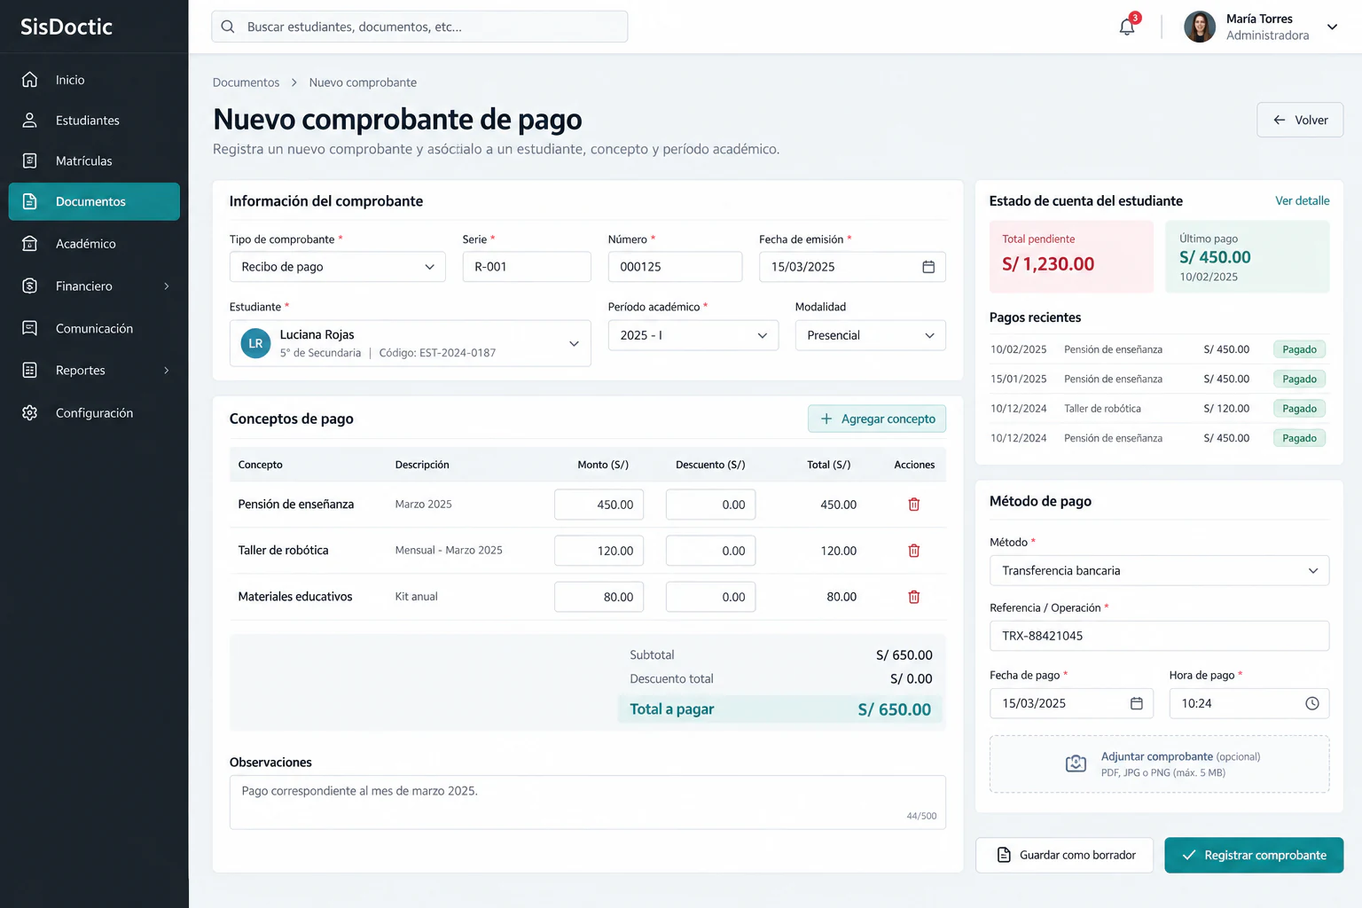Delete the Taller de robótica concept row
This screenshot has height=908, width=1362.
tap(914, 551)
